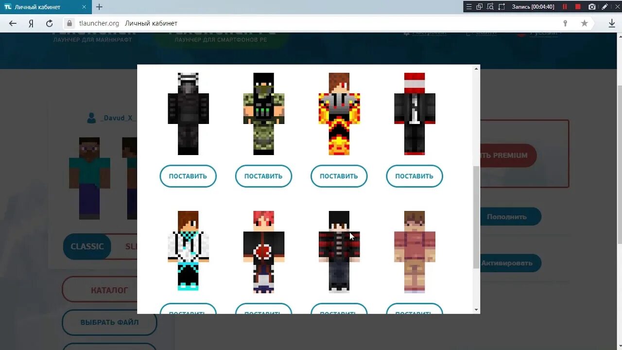Image resolution: width=622 pixels, height=350 pixels.
Task: Click the skin list scrollbar thumb
Action: pos(476,217)
